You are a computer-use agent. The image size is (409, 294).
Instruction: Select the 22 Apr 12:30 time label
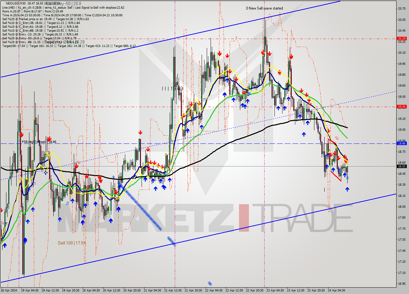click(234, 290)
